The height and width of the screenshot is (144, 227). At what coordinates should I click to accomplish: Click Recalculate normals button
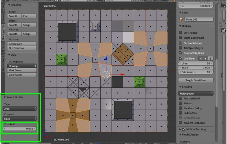point(22,44)
